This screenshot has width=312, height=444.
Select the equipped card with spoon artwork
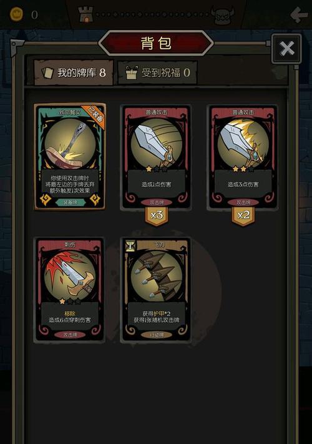[x=70, y=157]
